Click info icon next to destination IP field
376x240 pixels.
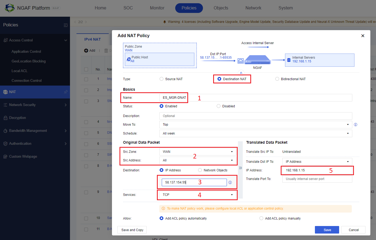coord(230,182)
